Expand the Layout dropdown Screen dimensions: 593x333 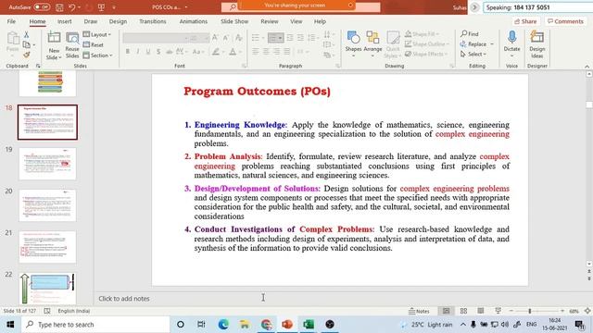tap(96, 35)
